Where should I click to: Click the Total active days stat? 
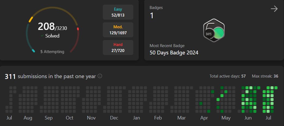click(227, 76)
